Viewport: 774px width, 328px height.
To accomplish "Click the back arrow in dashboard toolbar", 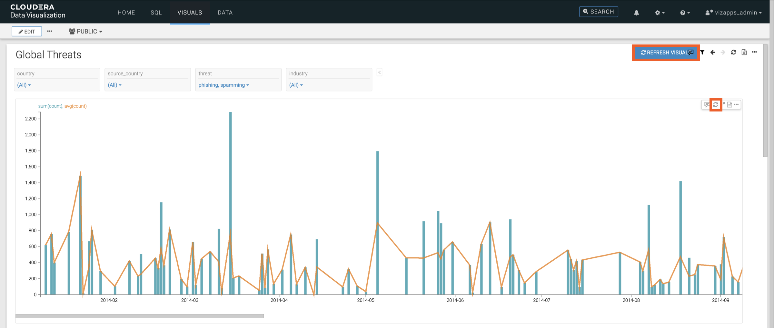I will [713, 53].
